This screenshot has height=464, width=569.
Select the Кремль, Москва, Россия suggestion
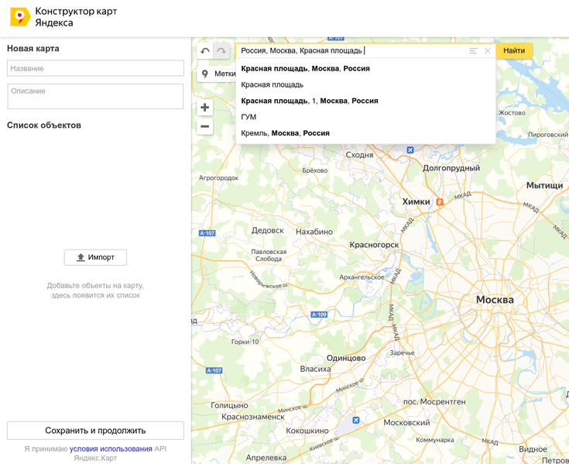coord(365,133)
